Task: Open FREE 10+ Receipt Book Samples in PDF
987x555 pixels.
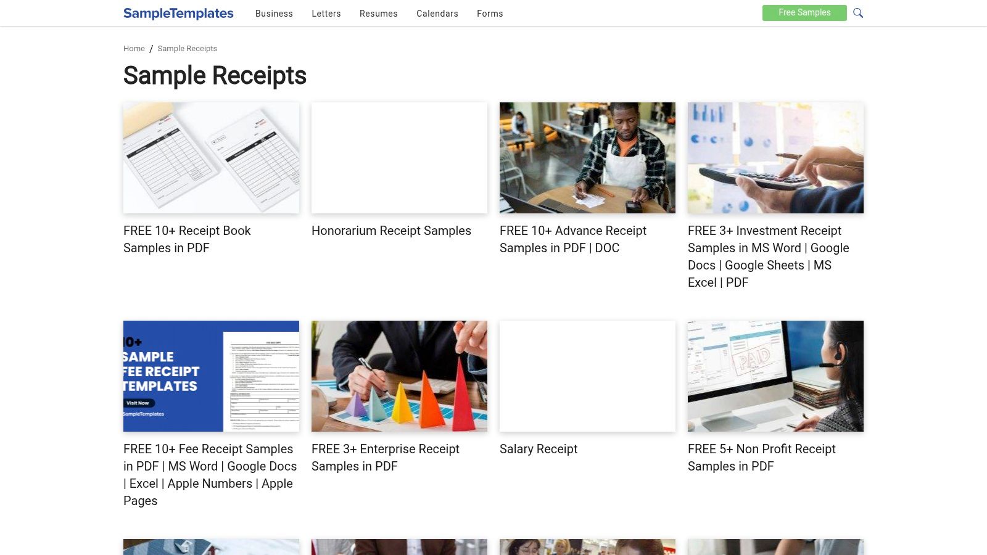Action: pyautogui.click(x=186, y=239)
